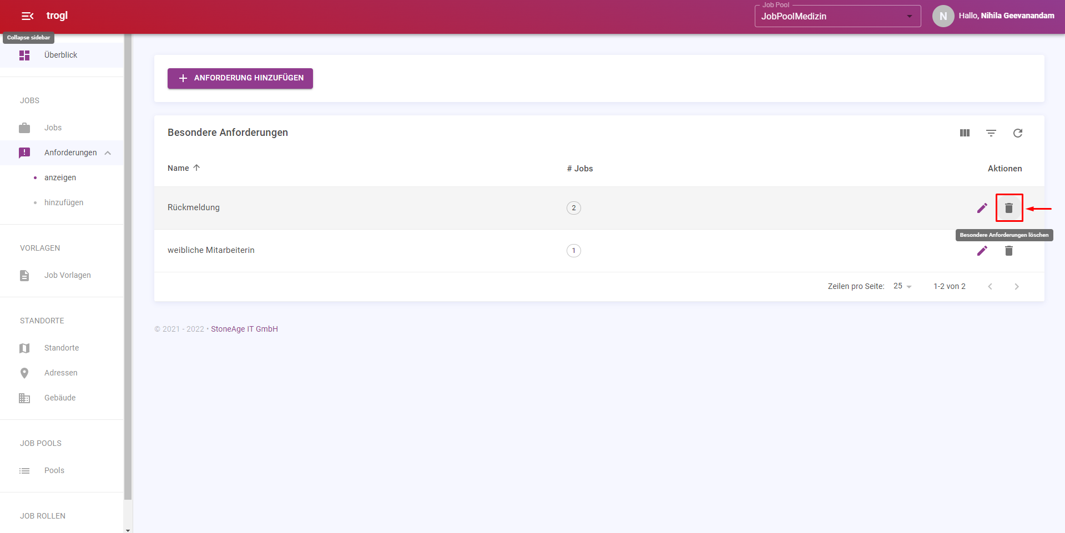Delete the weibliche Mitarbeiterin requirement
1065x533 pixels.
[x=1009, y=251]
